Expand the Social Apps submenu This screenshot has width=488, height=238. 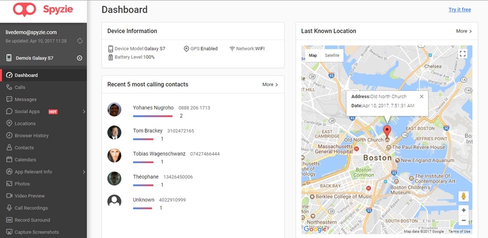coord(84,111)
